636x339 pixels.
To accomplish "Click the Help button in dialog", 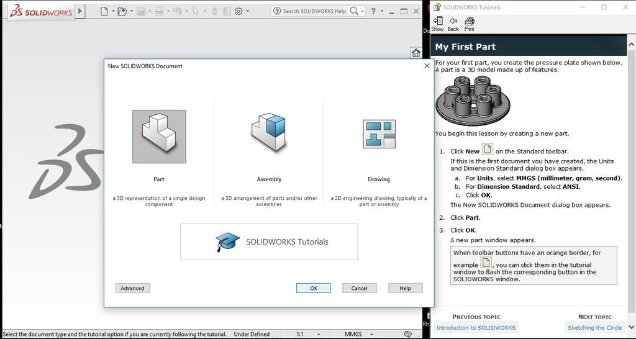I will point(405,288).
